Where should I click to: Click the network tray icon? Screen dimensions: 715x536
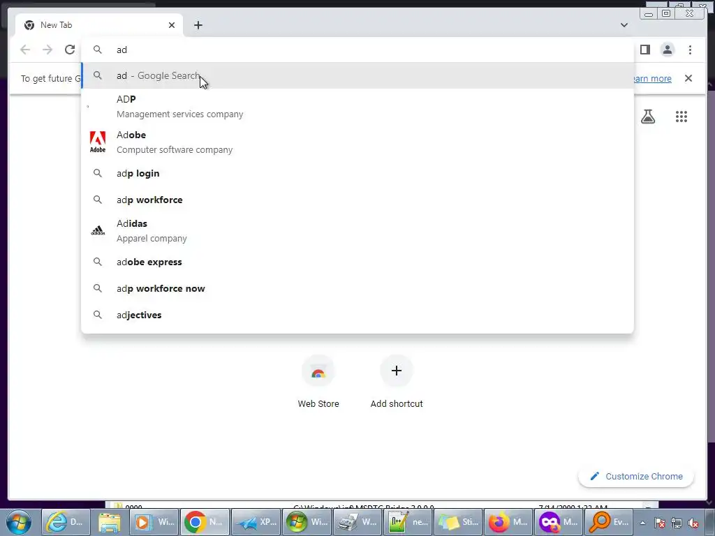click(676, 523)
